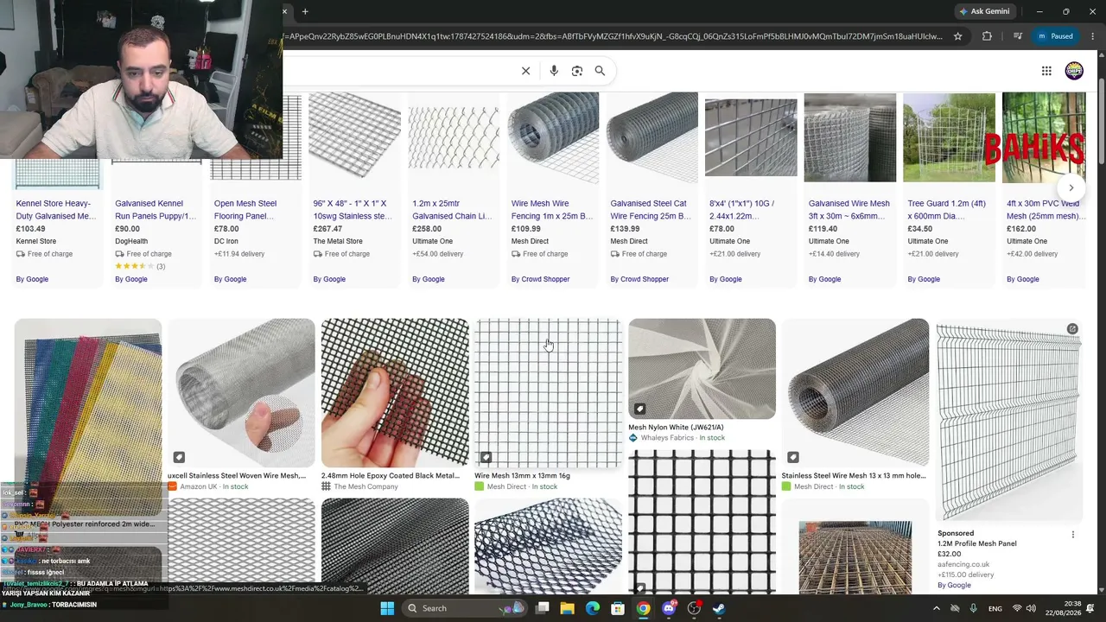Show next products with carousel arrow
Image resolution: width=1106 pixels, height=622 pixels.
tap(1071, 187)
